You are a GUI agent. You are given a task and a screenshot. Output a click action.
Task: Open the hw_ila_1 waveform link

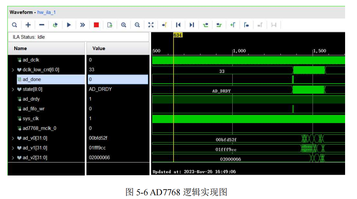(46, 12)
